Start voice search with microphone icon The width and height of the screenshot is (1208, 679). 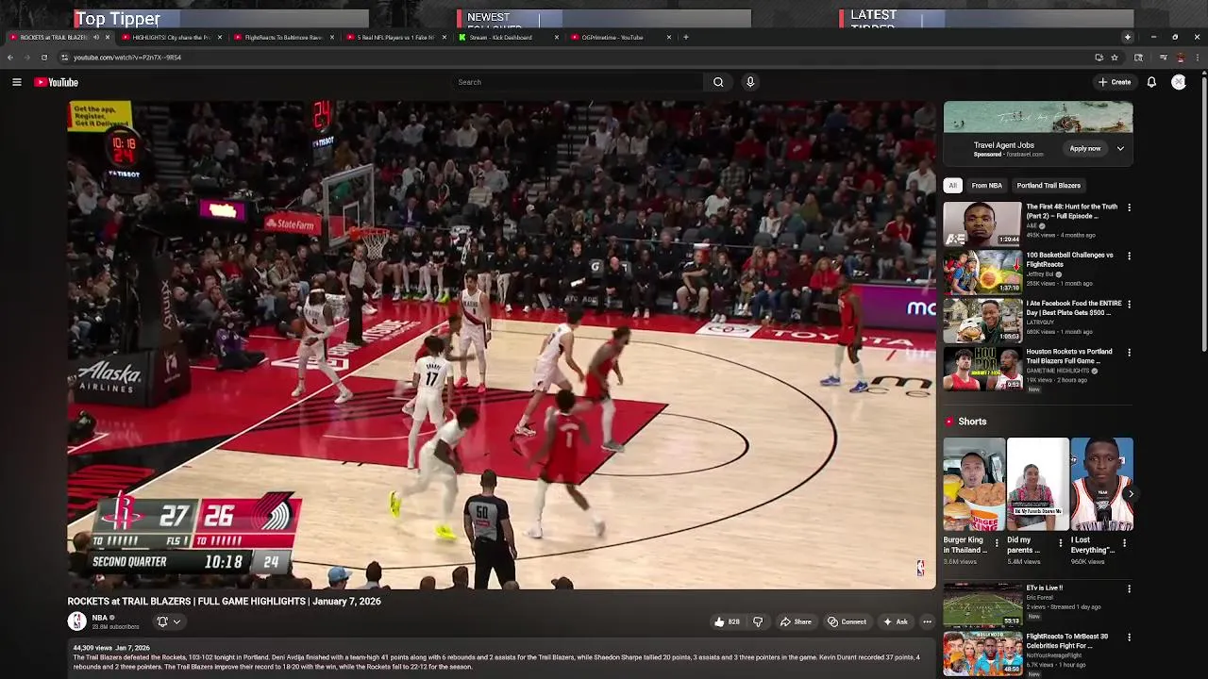(x=750, y=82)
